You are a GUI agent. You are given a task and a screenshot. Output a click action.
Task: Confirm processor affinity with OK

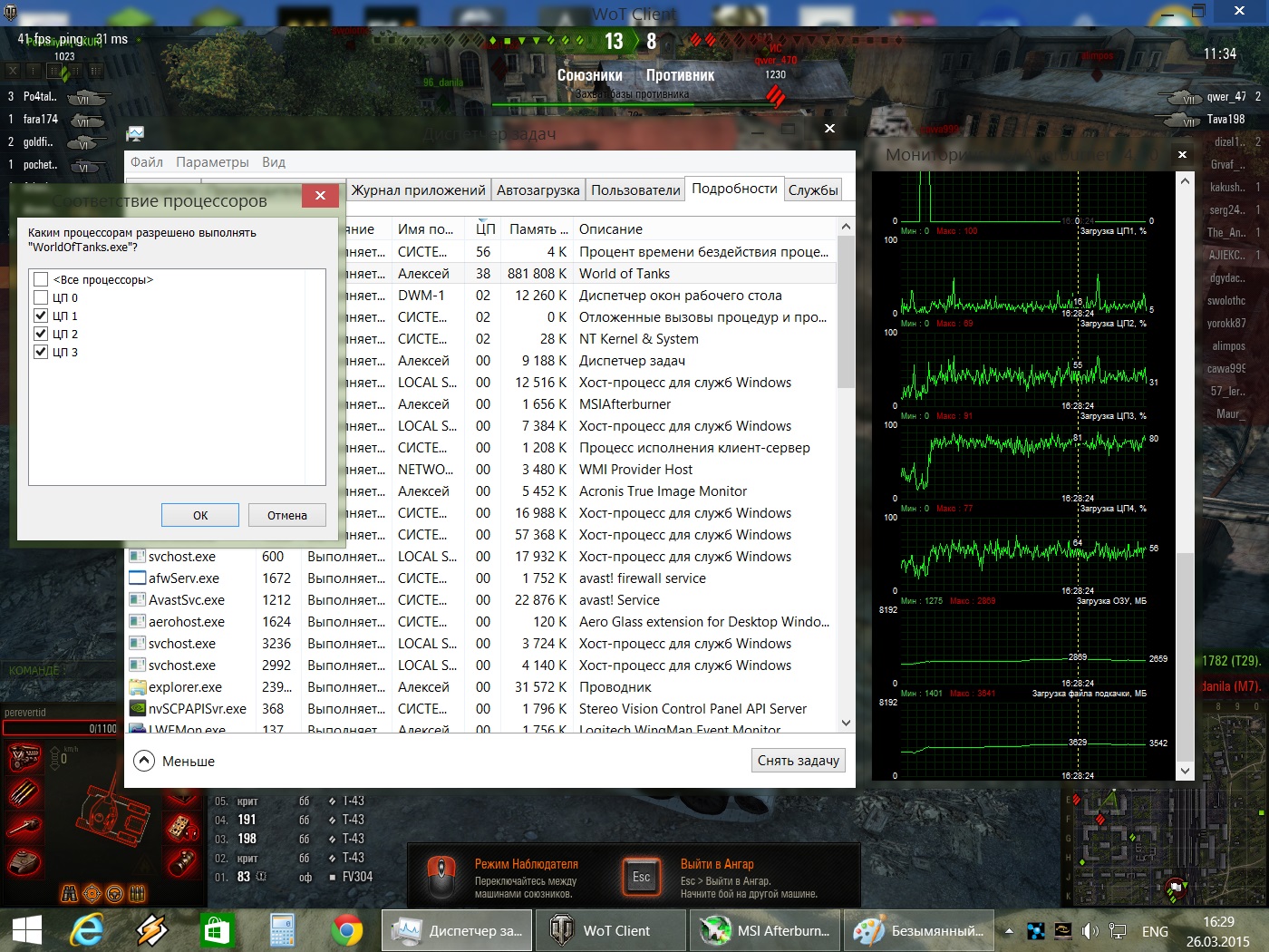click(x=200, y=515)
